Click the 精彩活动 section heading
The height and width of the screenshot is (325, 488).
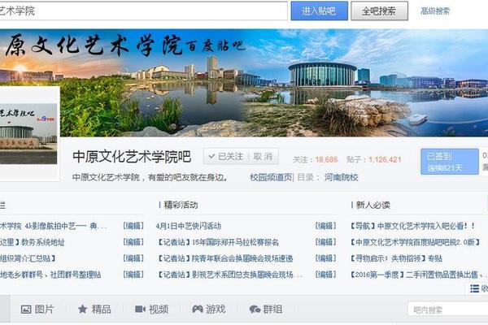pyautogui.click(x=181, y=205)
